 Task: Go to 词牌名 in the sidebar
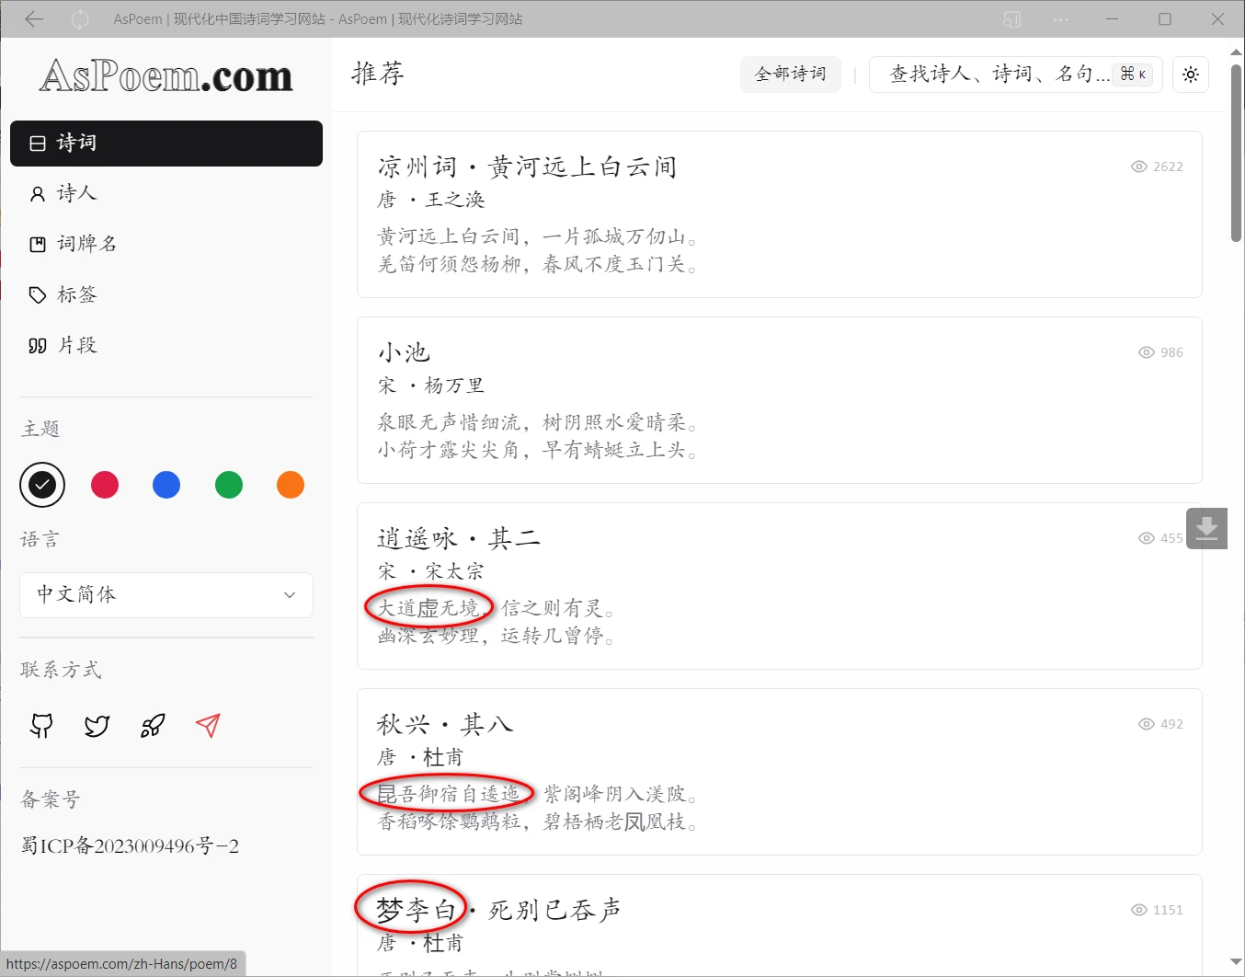tap(86, 244)
